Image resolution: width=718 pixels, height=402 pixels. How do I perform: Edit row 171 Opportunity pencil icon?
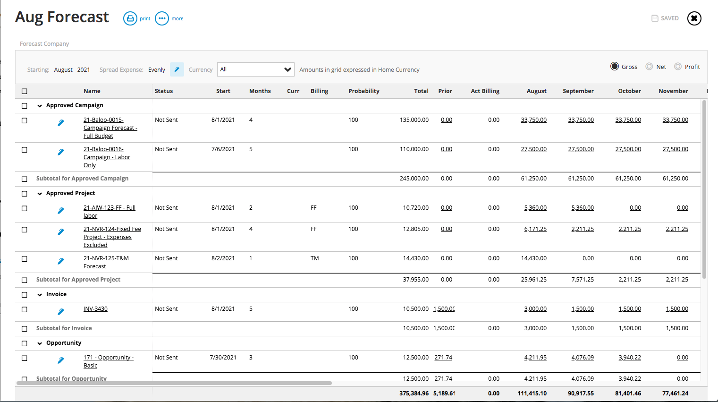61,360
